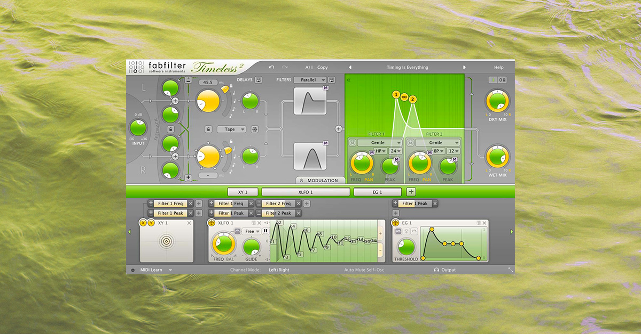Open Filter 2 Gentle style dropdown
The image size is (641, 334).
tap(437, 143)
